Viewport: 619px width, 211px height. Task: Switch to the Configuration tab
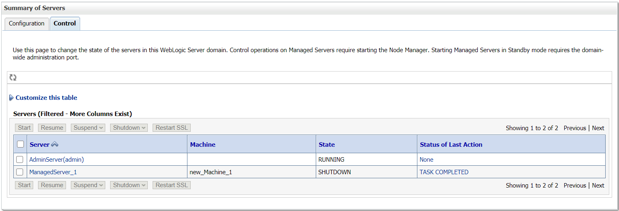click(27, 23)
